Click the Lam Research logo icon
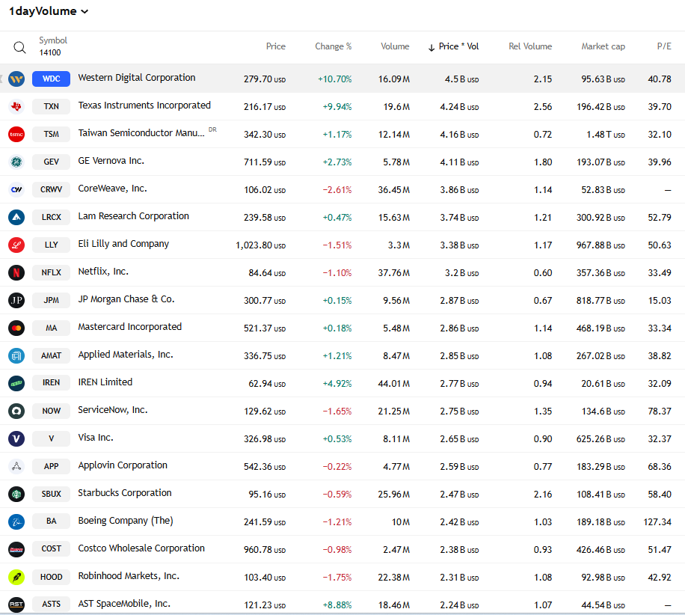 click(x=16, y=217)
